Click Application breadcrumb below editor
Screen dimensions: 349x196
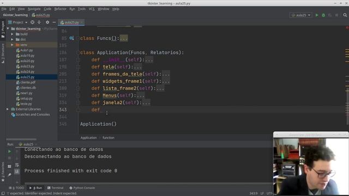88,138
